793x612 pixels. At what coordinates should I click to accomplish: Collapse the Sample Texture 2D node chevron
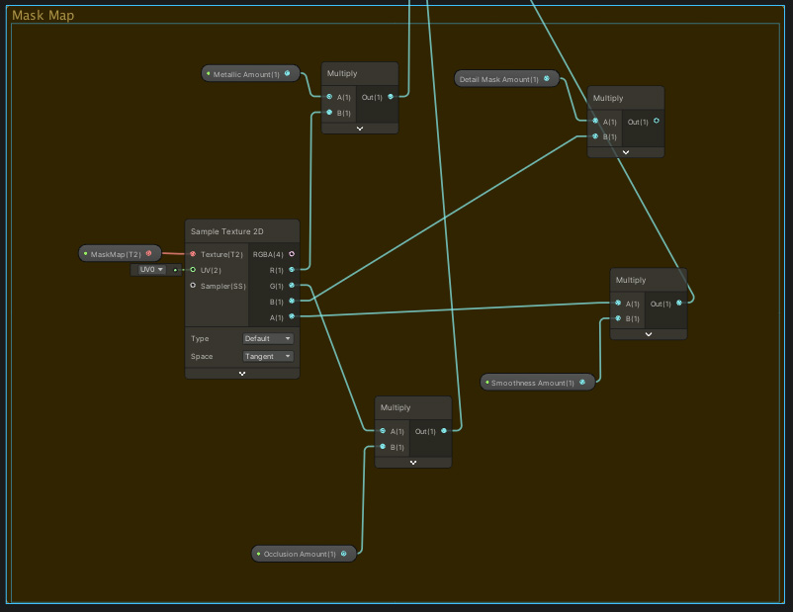242,374
